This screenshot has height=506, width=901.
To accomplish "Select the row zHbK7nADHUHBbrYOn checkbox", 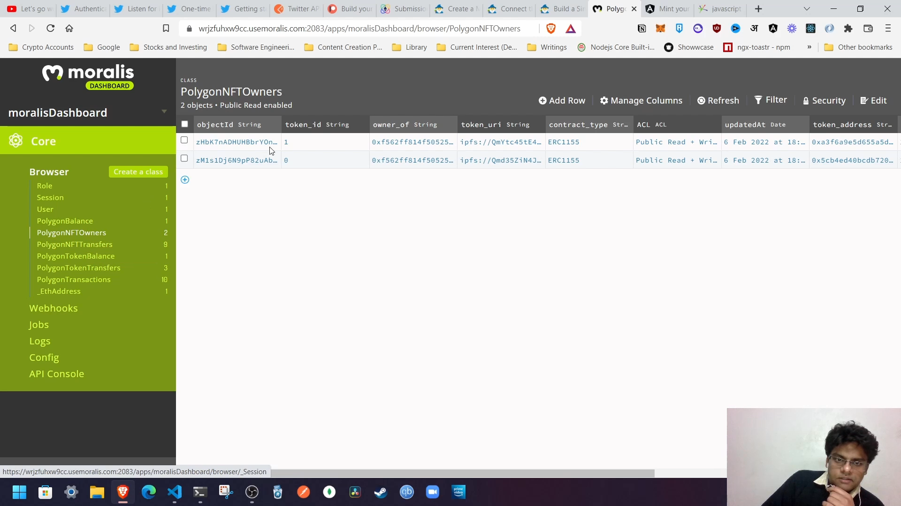I will [184, 140].
